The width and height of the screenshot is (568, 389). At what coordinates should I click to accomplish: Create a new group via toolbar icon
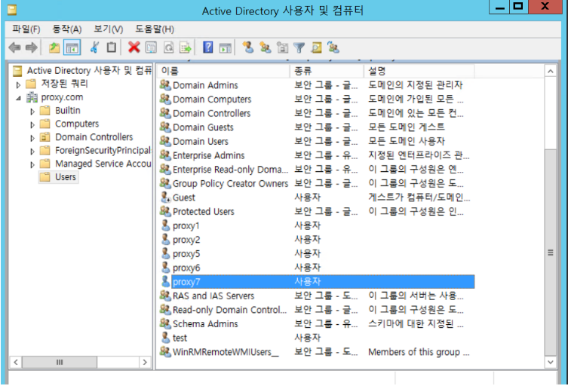pyautogui.click(x=266, y=47)
